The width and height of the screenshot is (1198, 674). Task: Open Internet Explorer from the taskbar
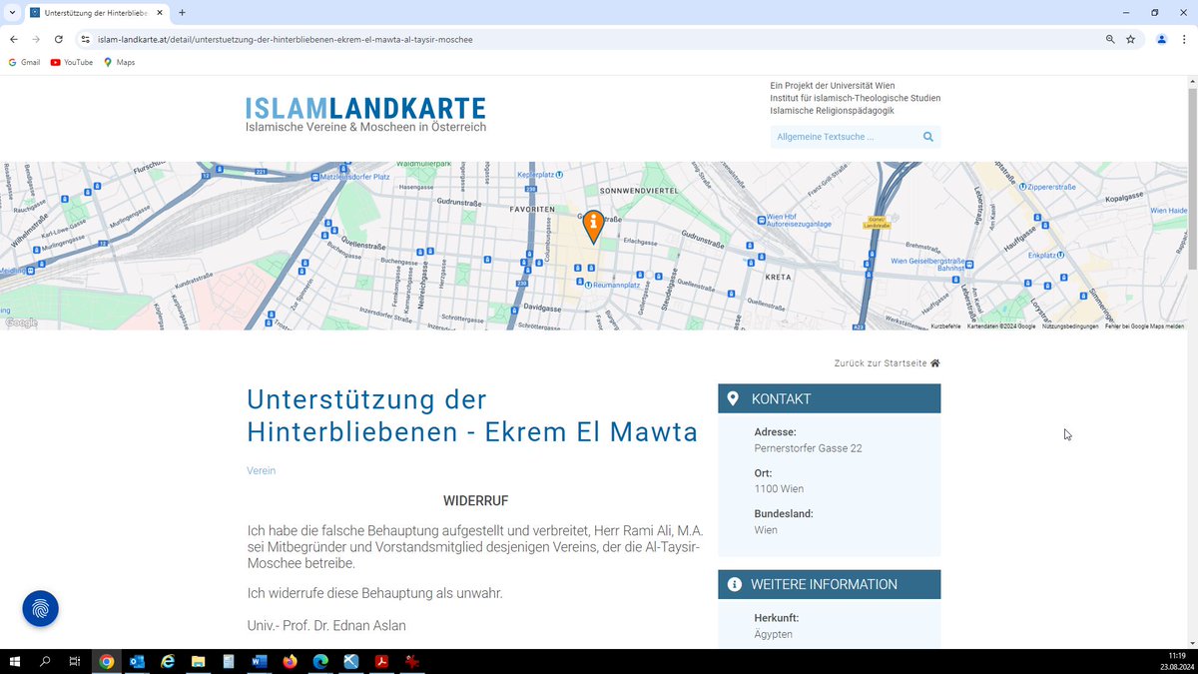pos(168,661)
